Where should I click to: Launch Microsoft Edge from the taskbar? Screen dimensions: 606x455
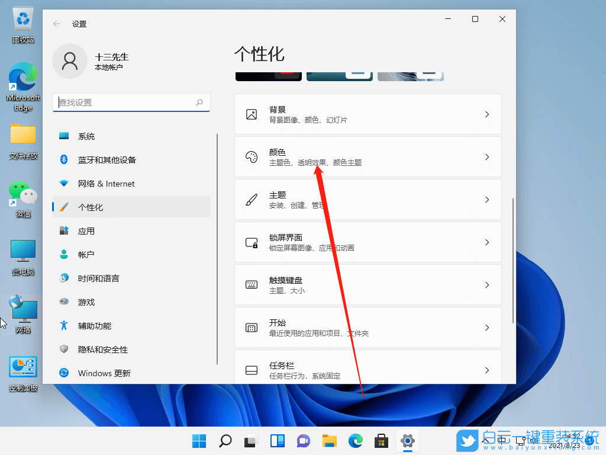coord(355,441)
